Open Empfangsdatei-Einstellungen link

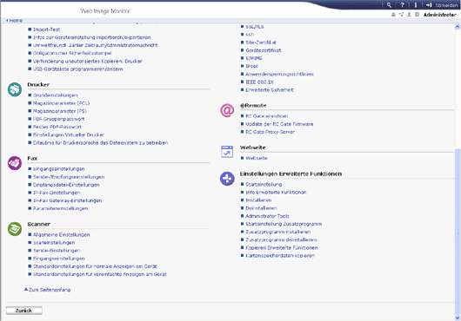[x=66, y=185]
